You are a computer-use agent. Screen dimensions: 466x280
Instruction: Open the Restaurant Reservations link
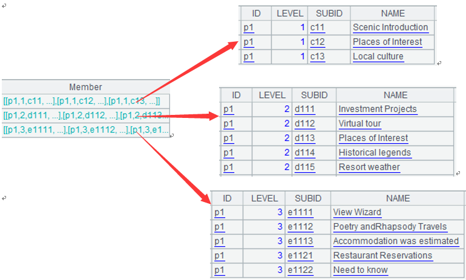(x=382, y=255)
